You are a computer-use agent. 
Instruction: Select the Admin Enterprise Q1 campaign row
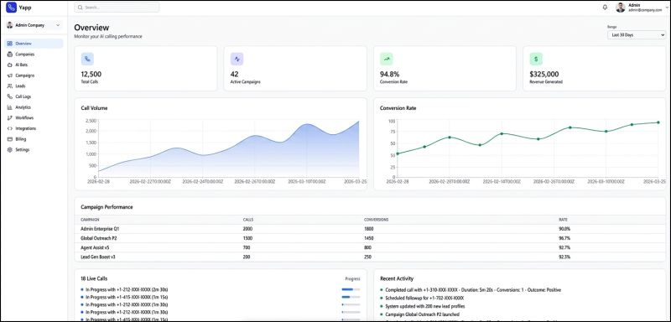370,229
